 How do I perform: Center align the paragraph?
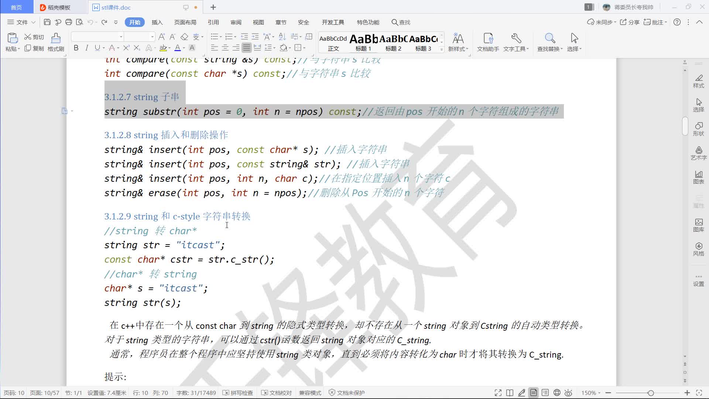point(225,48)
